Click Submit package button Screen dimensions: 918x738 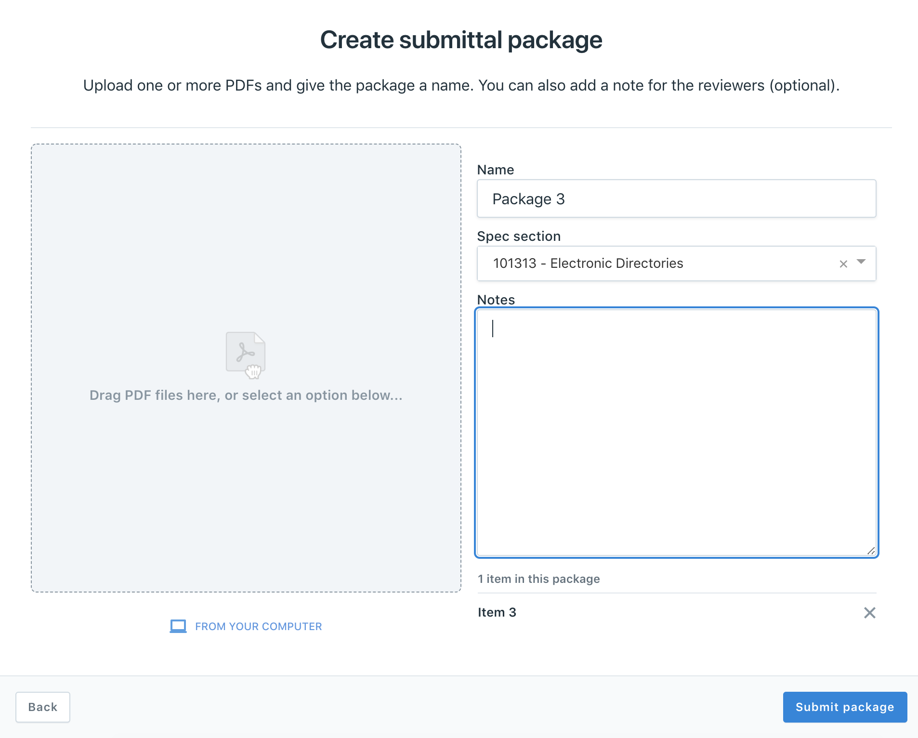(845, 707)
